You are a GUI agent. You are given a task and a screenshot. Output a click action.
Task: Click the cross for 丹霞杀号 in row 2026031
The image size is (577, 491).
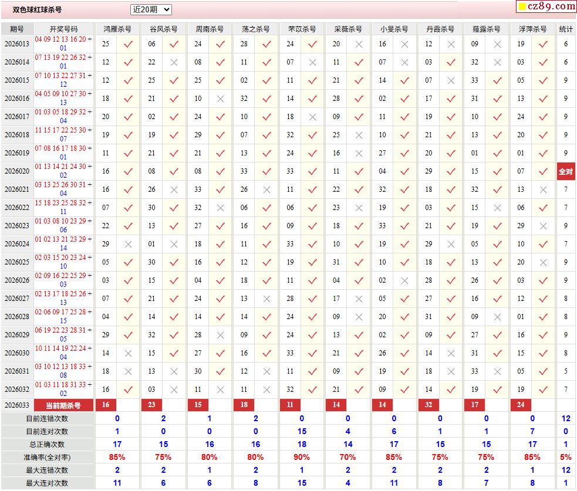tap(451, 371)
